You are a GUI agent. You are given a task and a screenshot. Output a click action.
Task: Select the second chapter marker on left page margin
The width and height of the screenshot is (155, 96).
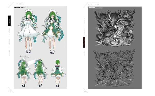pyautogui.click(x=10, y=32)
